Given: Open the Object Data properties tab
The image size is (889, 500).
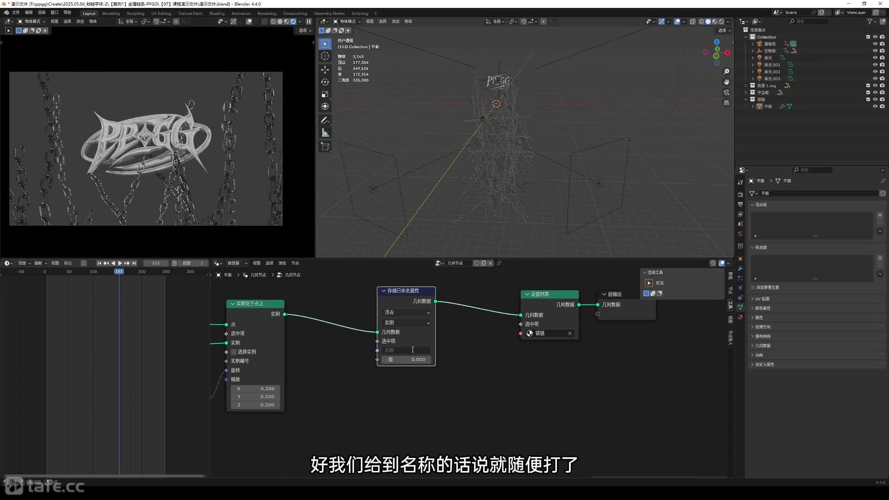Looking at the screenshot, I should 740,307.
